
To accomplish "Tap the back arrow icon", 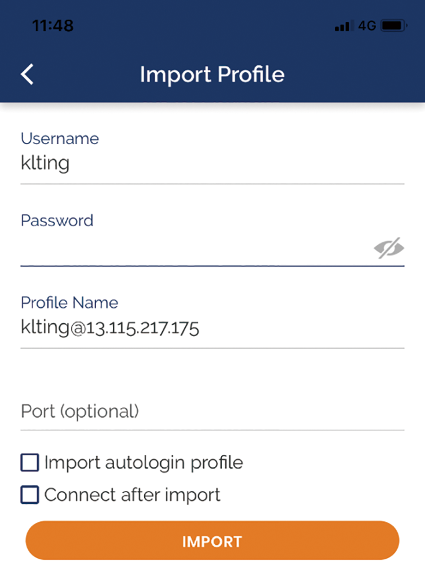I will click(28, 74).
